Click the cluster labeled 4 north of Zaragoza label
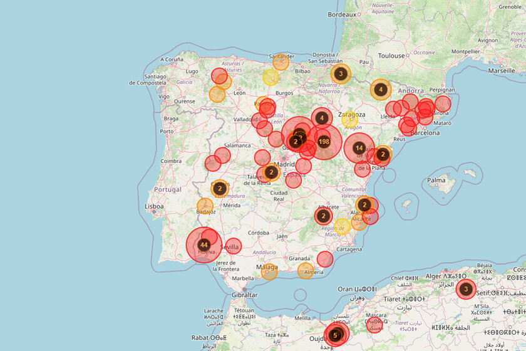Screen dimensions: 526x351 click(x=322, y=118)
